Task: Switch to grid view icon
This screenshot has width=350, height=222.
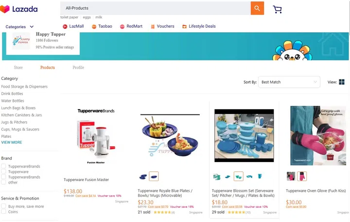Action: [x=342, y=82]
